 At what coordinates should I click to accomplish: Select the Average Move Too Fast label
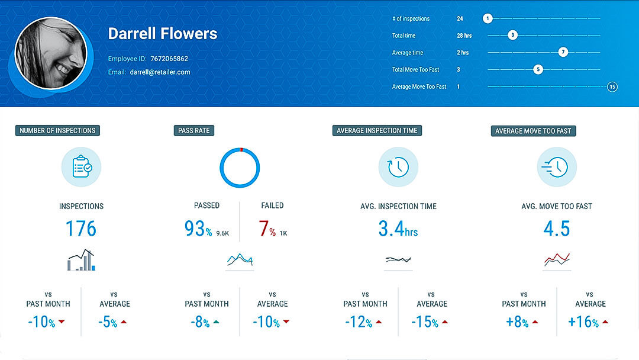tap(533, 131)
